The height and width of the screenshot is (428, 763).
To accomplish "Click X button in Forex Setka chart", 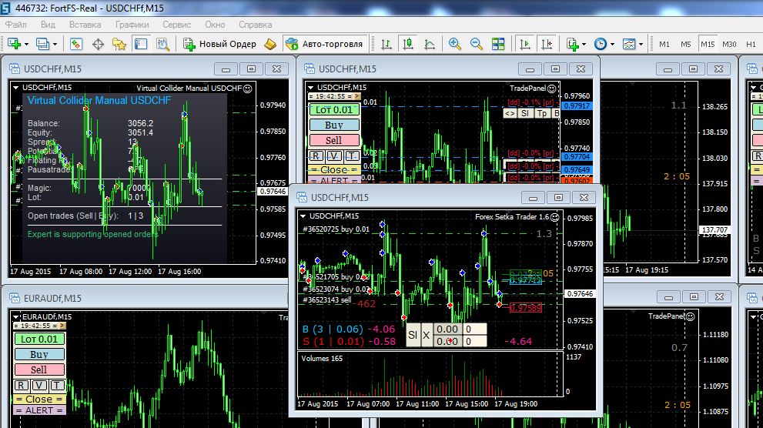I will (427, 335).
